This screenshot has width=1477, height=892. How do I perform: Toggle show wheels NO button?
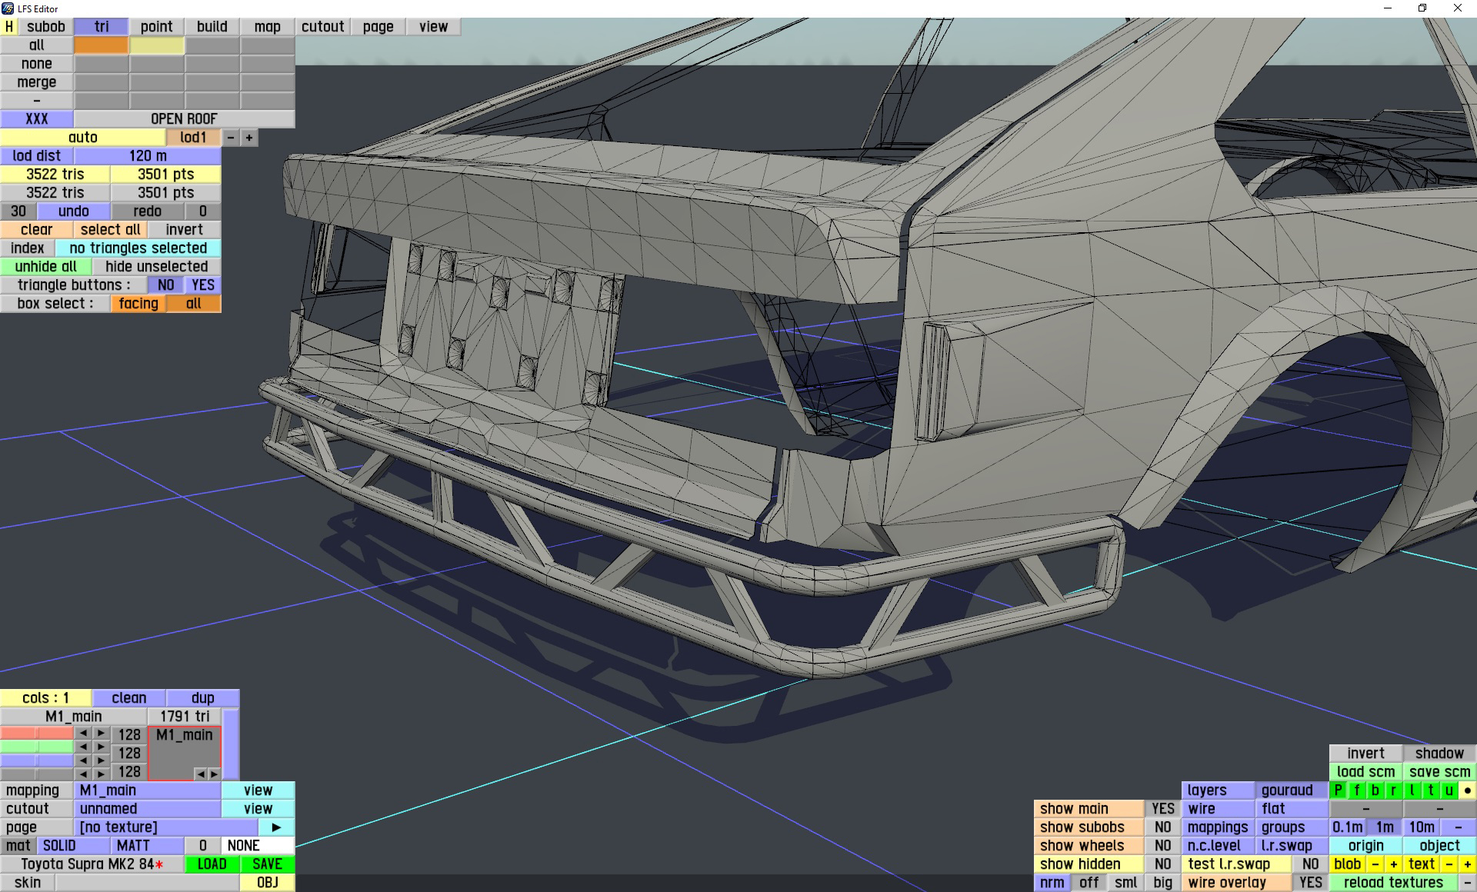1162,846
